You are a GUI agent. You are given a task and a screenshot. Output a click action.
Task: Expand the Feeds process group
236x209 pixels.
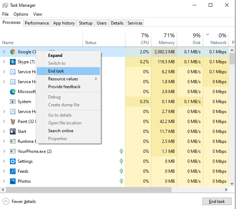click(x=4, y=171)
